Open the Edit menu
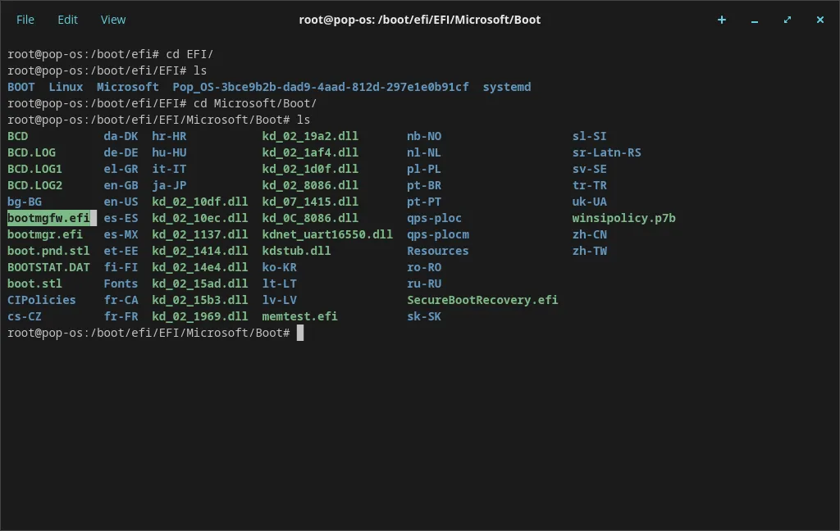 point(68,20)
